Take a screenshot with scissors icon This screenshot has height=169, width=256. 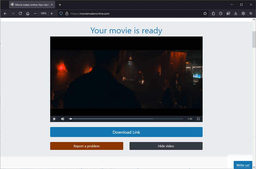pos(228,13)
